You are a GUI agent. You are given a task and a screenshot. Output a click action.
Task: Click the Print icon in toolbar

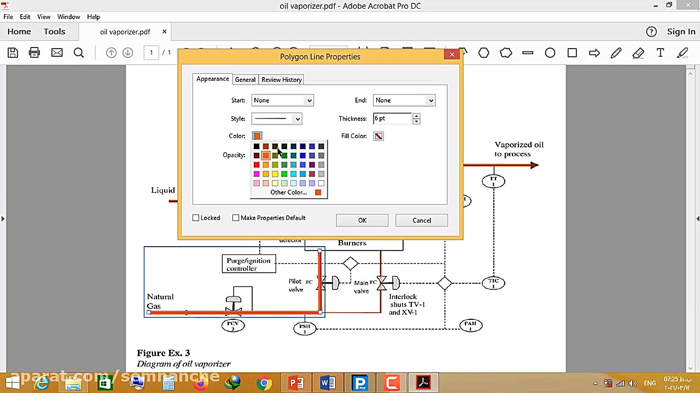[x=34, y=53]
